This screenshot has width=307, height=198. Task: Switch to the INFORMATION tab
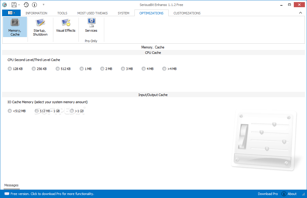click(x=37, y=13)
